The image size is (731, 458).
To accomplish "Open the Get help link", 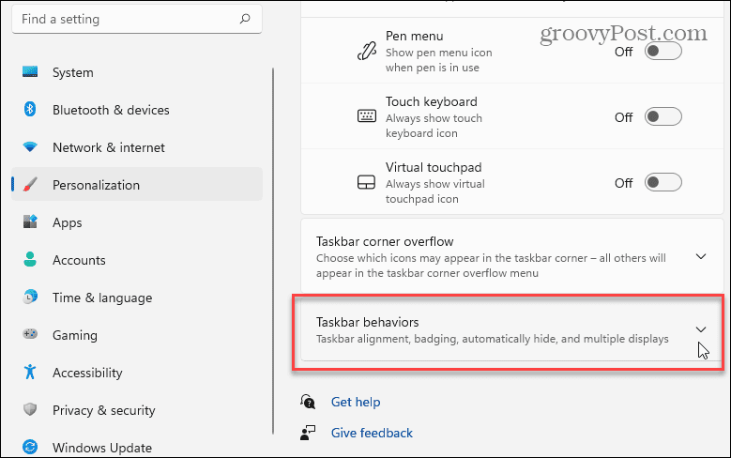I will point(356,402).
